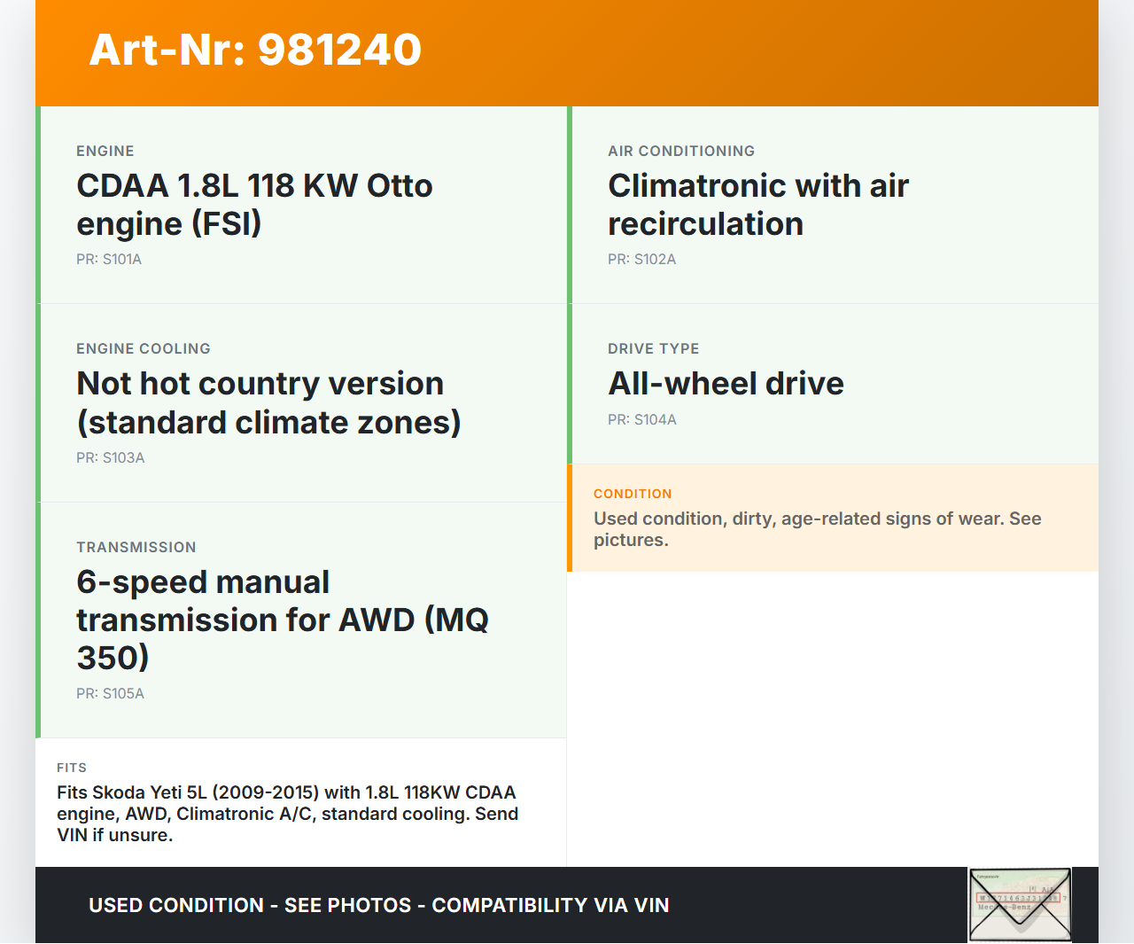Select the CDAA 1.8L engine specification text

254,205
